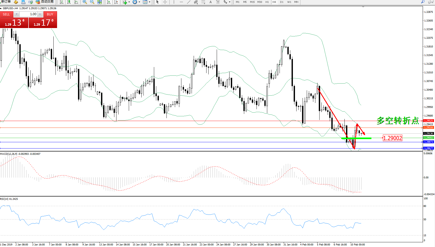Toggle the chart shift button
435x247 pixels.
(116, 2)
